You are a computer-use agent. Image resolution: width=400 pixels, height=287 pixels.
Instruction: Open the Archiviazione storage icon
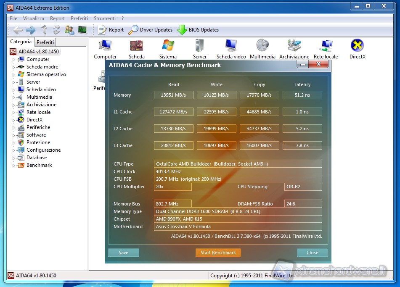(294, 46)
